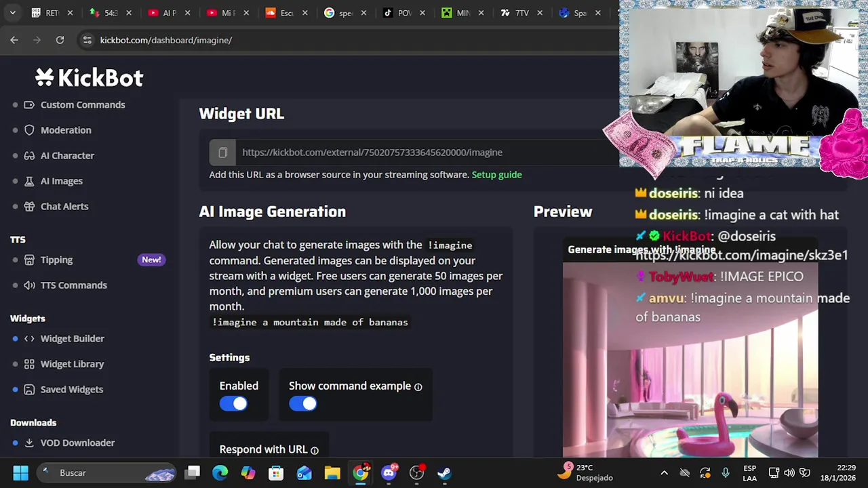Click the widget URL text field

[x=427, y=152]
